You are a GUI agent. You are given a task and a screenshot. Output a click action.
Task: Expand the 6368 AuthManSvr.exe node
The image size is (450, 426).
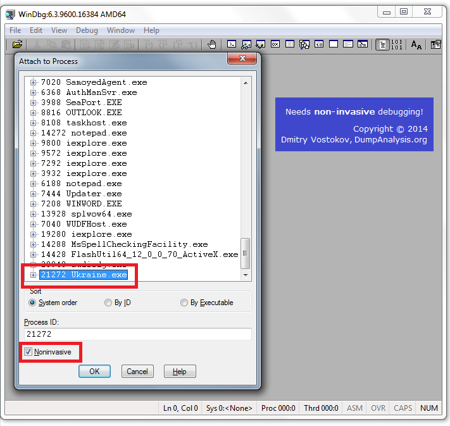(33, 92)
